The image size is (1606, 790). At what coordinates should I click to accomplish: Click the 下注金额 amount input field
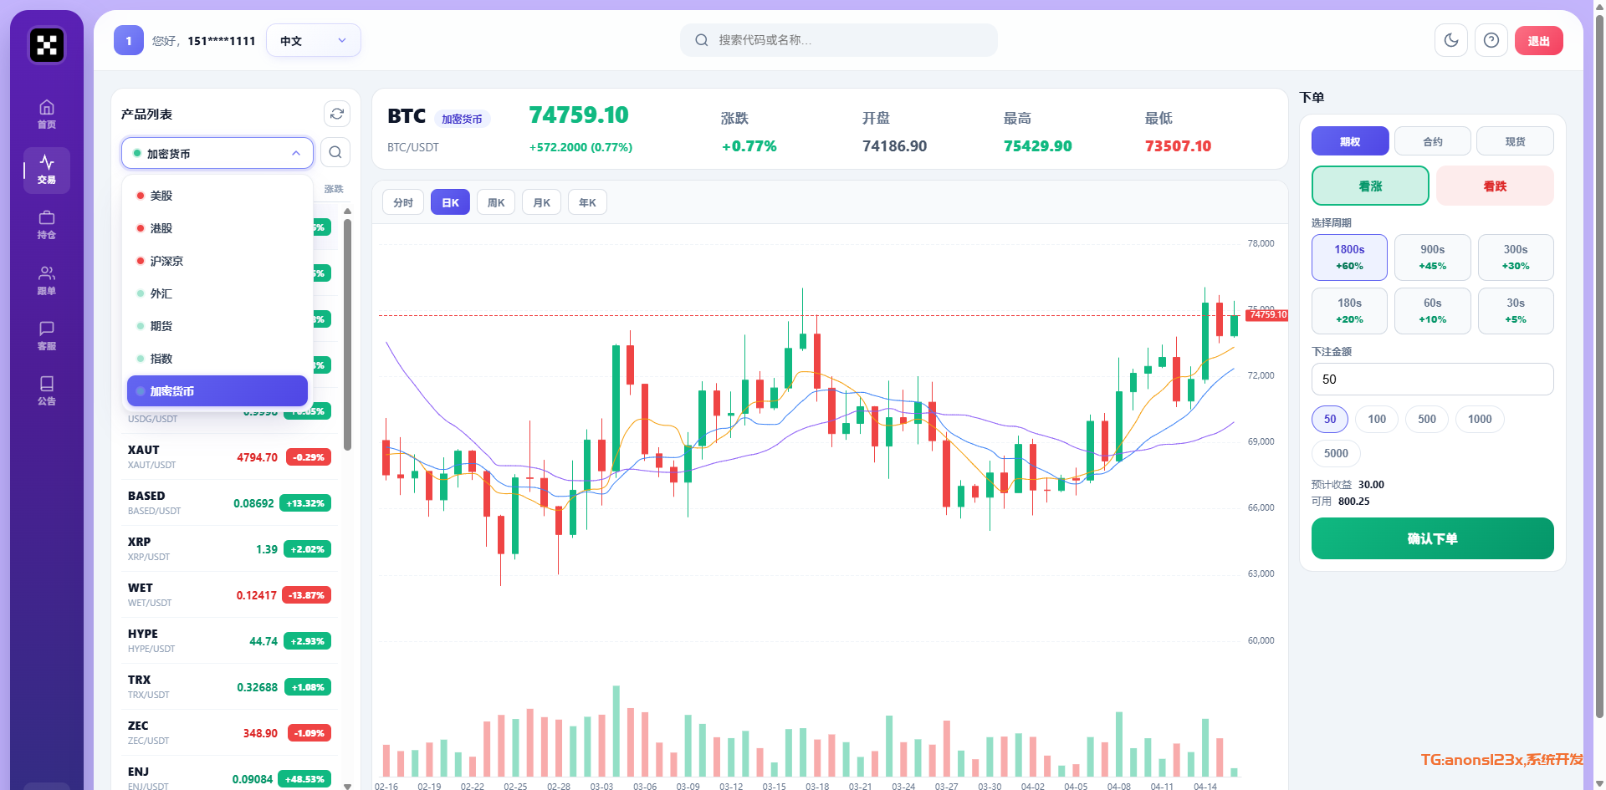(1432, 379)
